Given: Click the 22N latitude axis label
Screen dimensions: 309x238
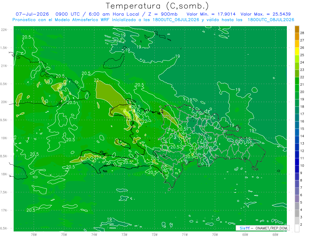Looking at the screenshot, I should pos(4,30).
